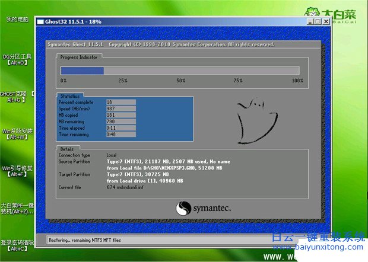
Task: Click the Ghost32 title bar system icon
Action: [40, 21]
